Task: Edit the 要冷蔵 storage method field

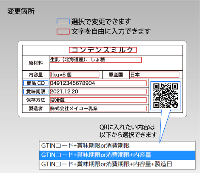Action: (x=98, y=100)
